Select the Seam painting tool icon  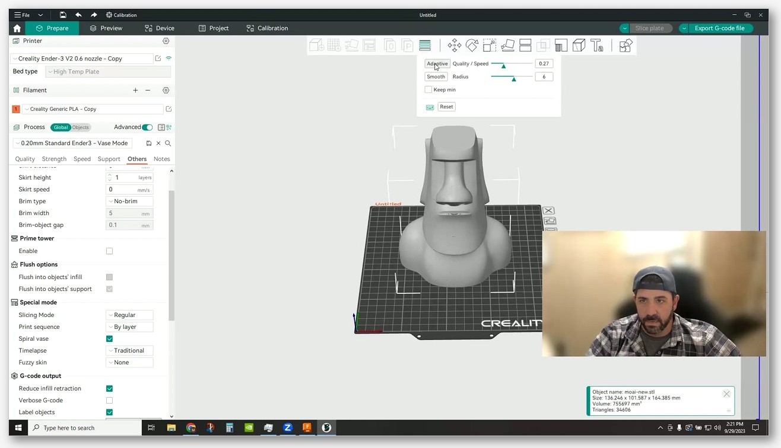[x=579, y=45]
